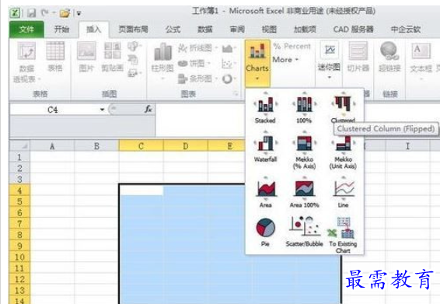Viewport: 440px width, 304px height.
Task: Choose the Scatter/Bubble chart
Action: [304, 232]
